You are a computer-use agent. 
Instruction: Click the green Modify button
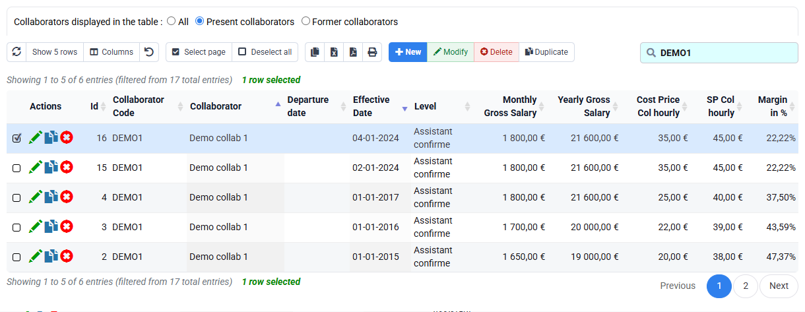[451, 52]
